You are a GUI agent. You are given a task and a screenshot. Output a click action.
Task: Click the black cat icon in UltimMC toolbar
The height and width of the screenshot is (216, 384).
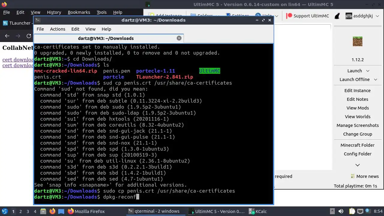(337, 16)
